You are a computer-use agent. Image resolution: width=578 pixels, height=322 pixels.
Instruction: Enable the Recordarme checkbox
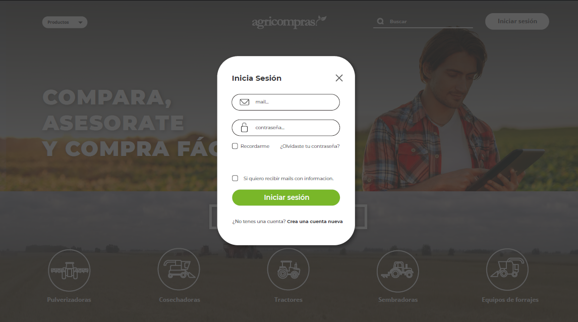click(235, 146)
